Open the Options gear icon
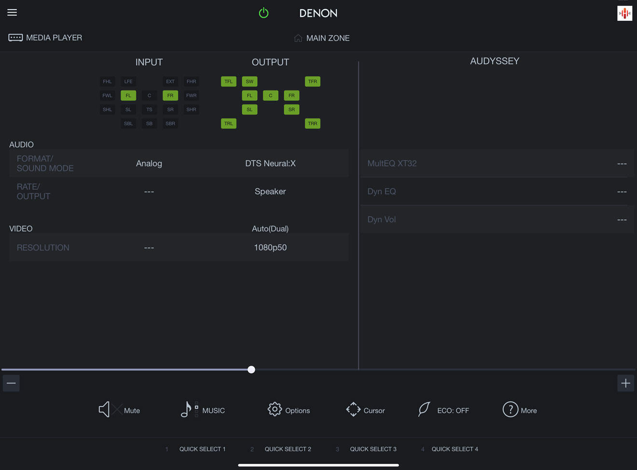Viewport: 637px width, 470px height. tap(275, 409)
